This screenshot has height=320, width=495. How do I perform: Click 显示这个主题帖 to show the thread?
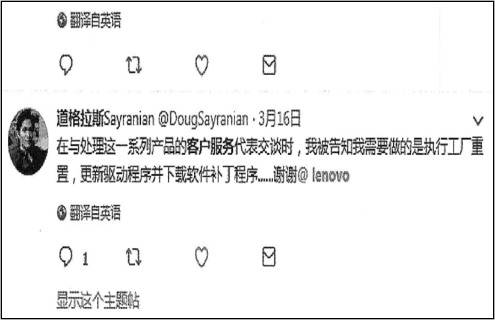coord(98,300)
